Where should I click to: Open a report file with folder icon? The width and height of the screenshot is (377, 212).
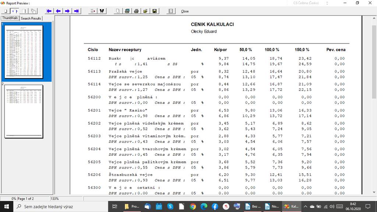point(145,11)
